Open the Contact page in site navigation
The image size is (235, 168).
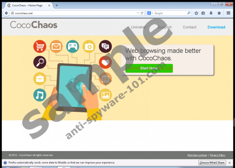click(189, 27)
